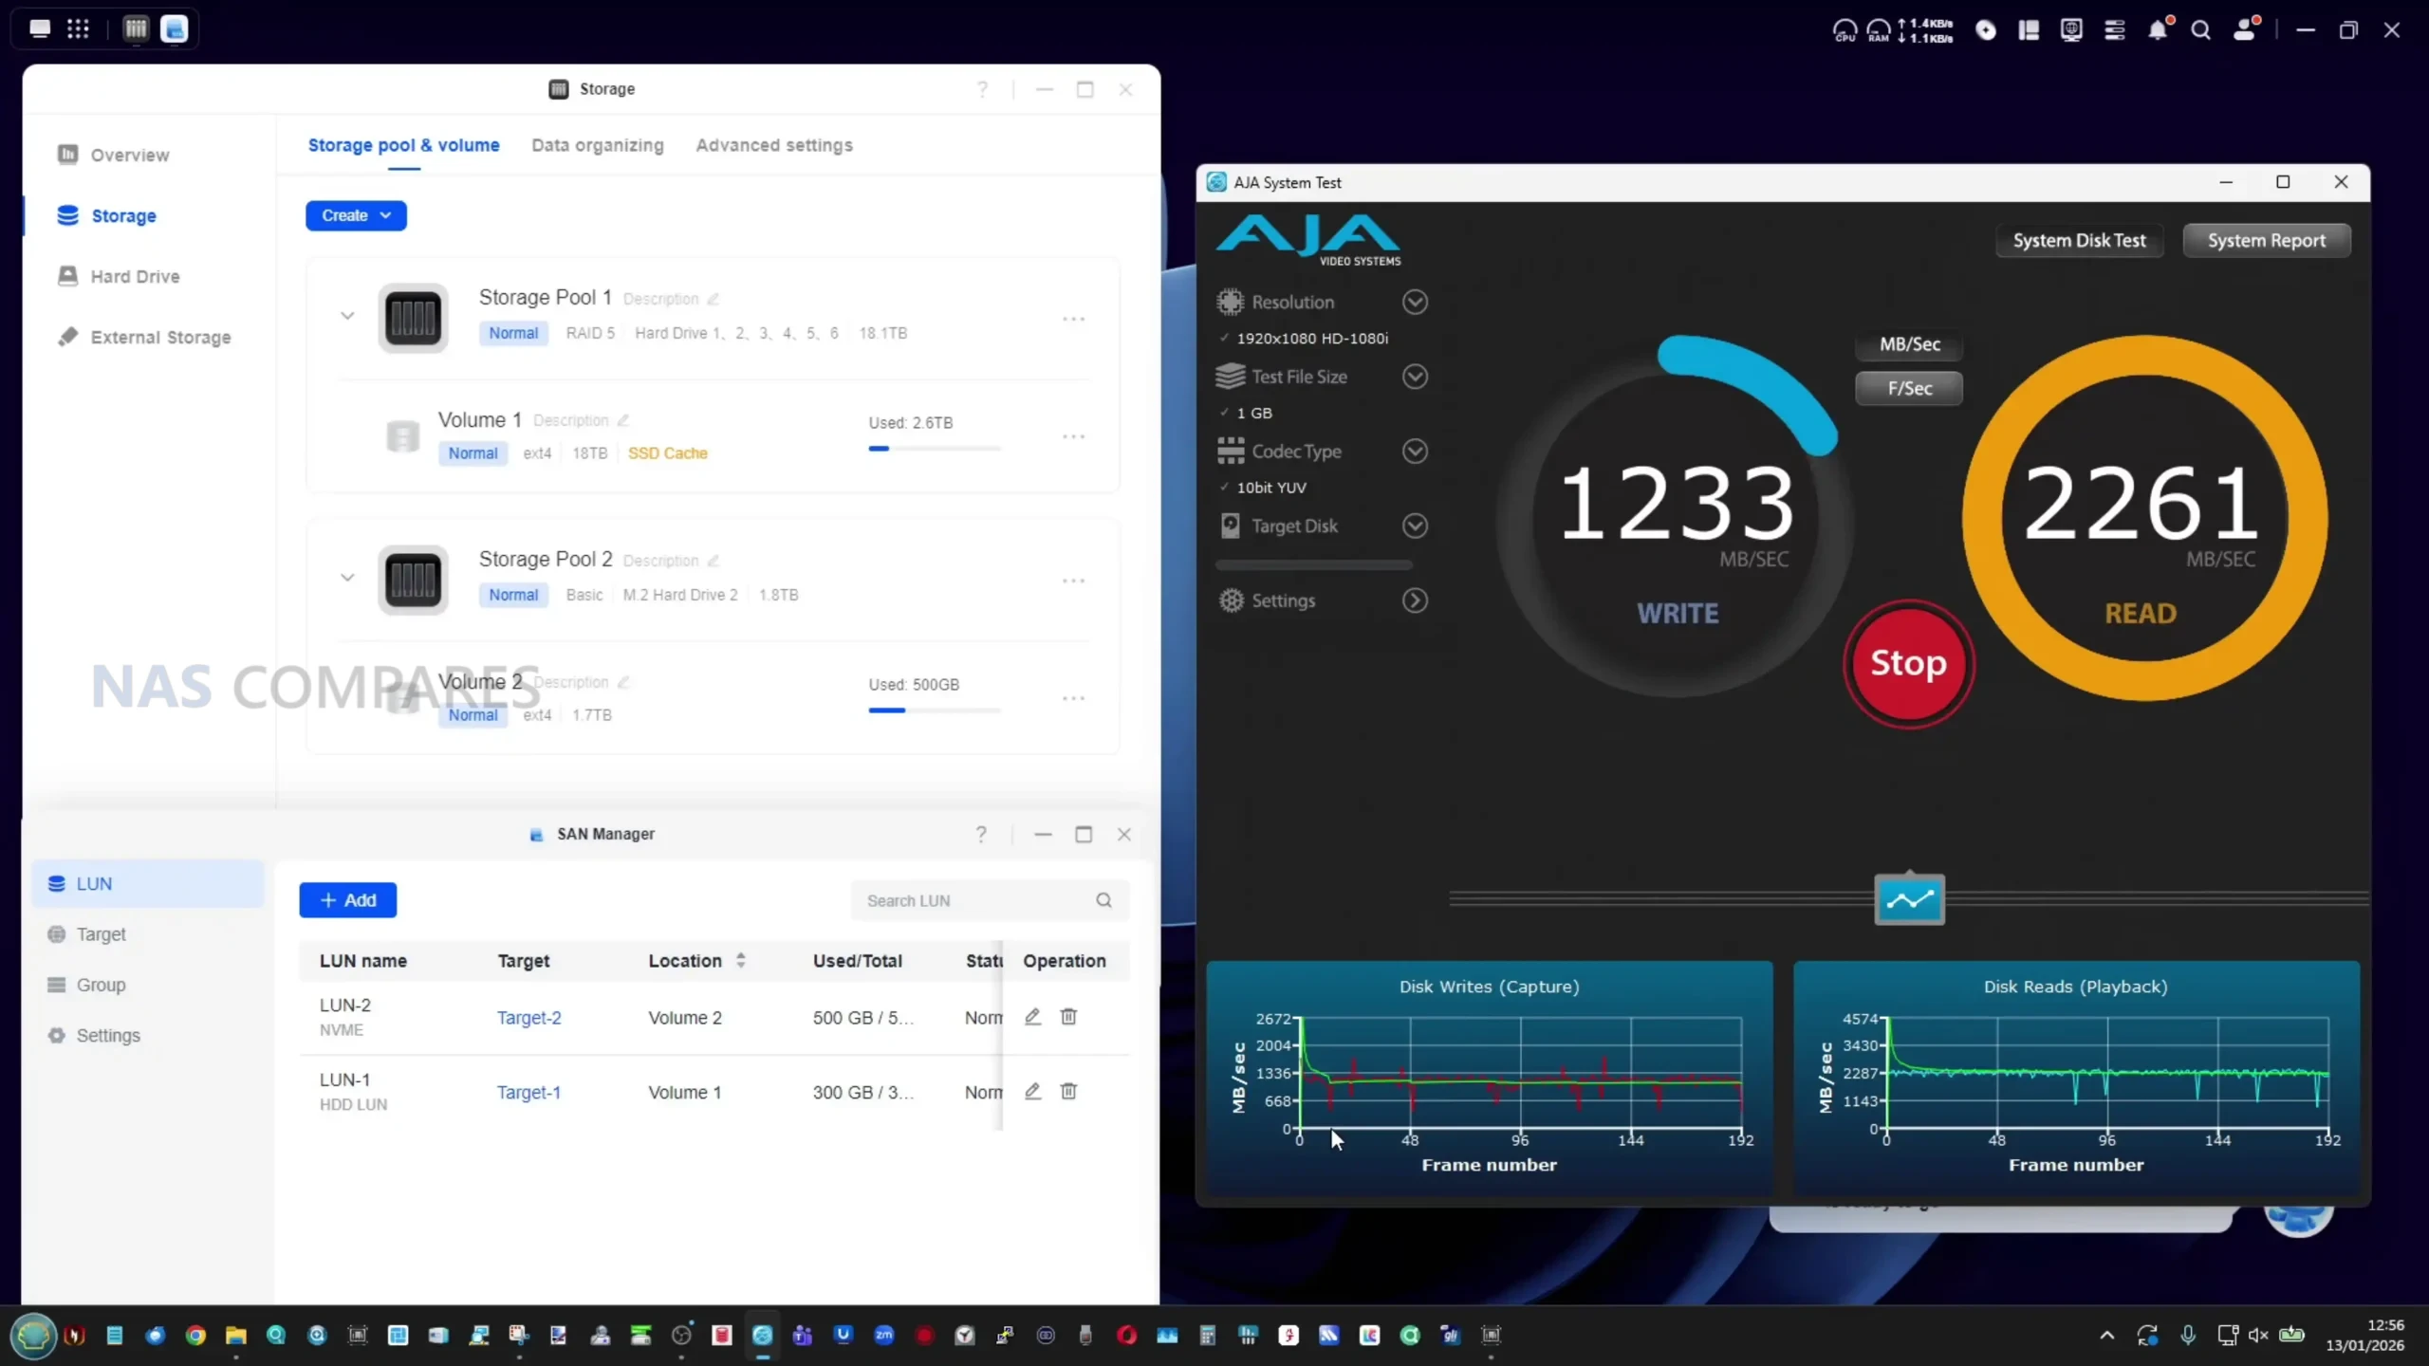Open Storage Pool 1 more options menu
Image resolution: width=2429 pixels, height=1366 pixels.
(1073, 319)
